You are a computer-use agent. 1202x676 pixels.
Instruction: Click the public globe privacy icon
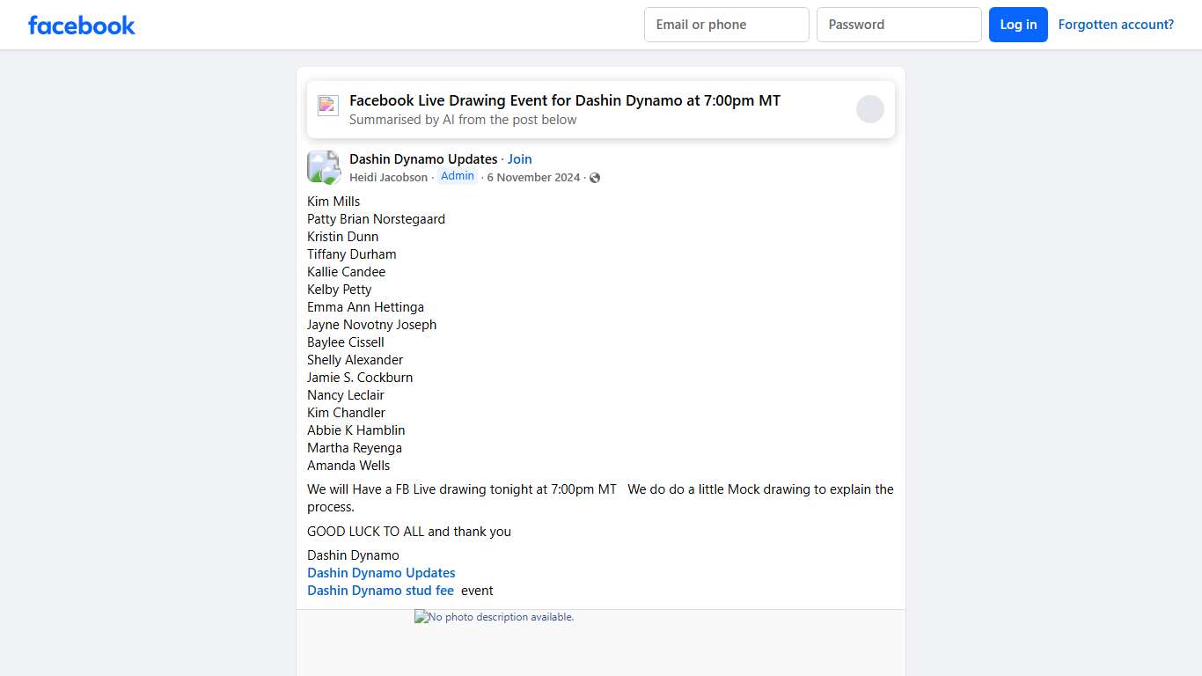coord(595,178)
